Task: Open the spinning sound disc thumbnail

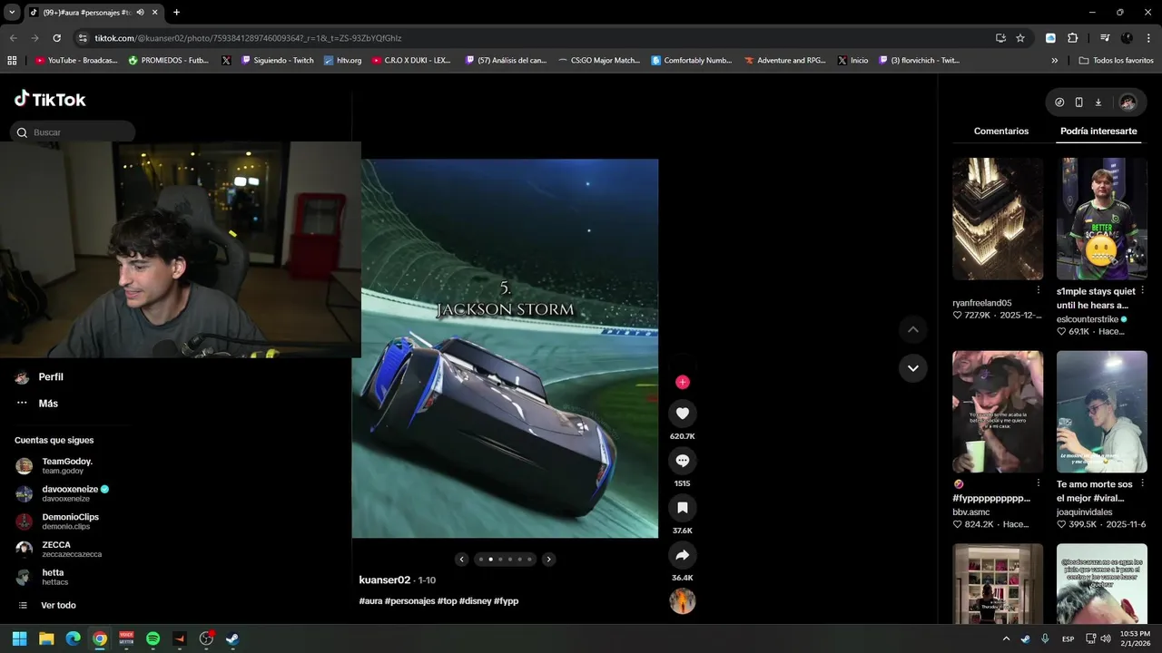Action: (683, 601)
